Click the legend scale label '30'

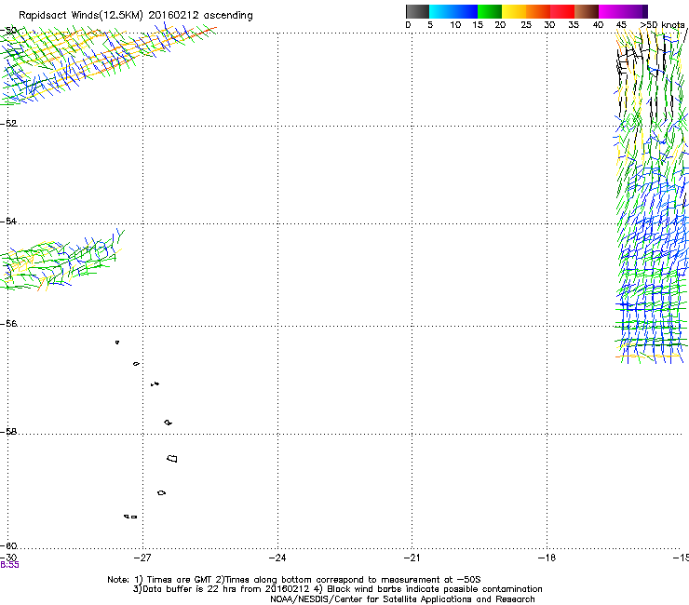tap(549, 25)
